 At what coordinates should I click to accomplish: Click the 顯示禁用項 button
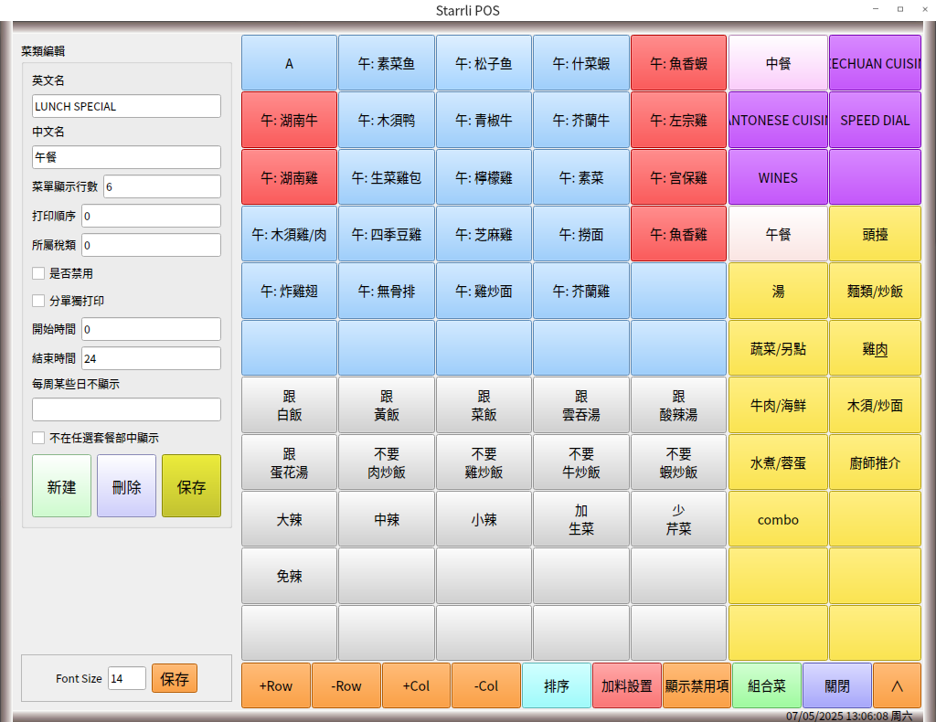coord(697,685)
